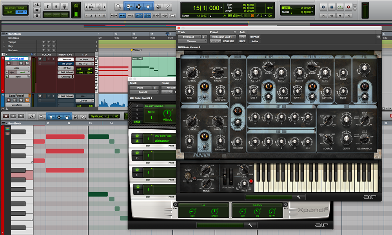Click the cloud collaboration icon
392x235 pixels.
click(76, 5)
